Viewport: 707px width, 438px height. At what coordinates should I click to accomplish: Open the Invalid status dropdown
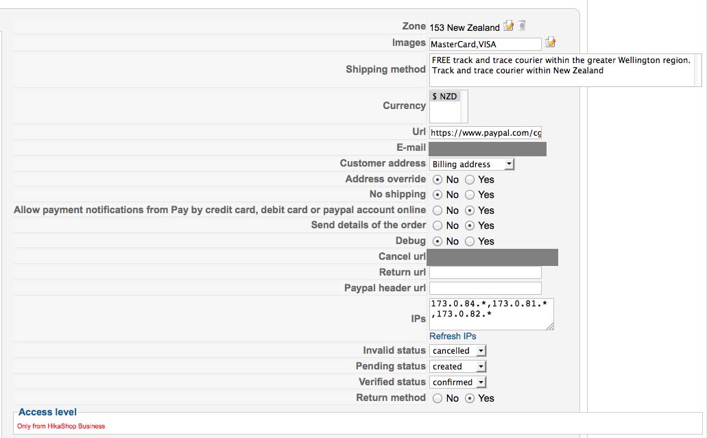457,350
